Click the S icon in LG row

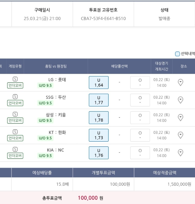15,79
